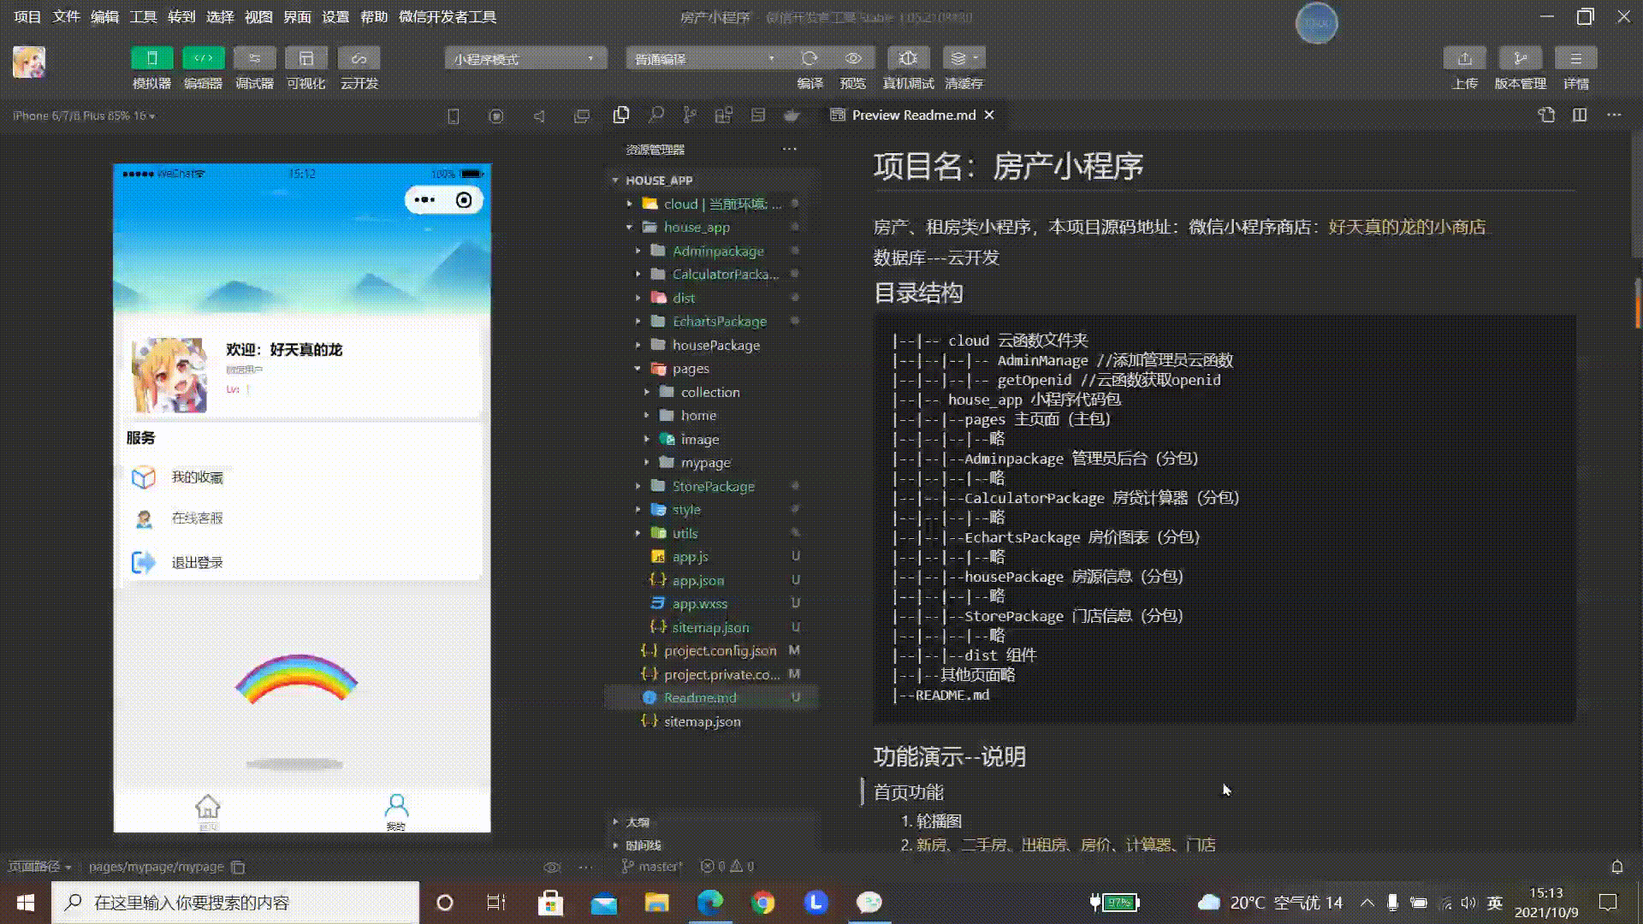
Task: Click the upload (上传) icon
Action: click(1464, 58)
